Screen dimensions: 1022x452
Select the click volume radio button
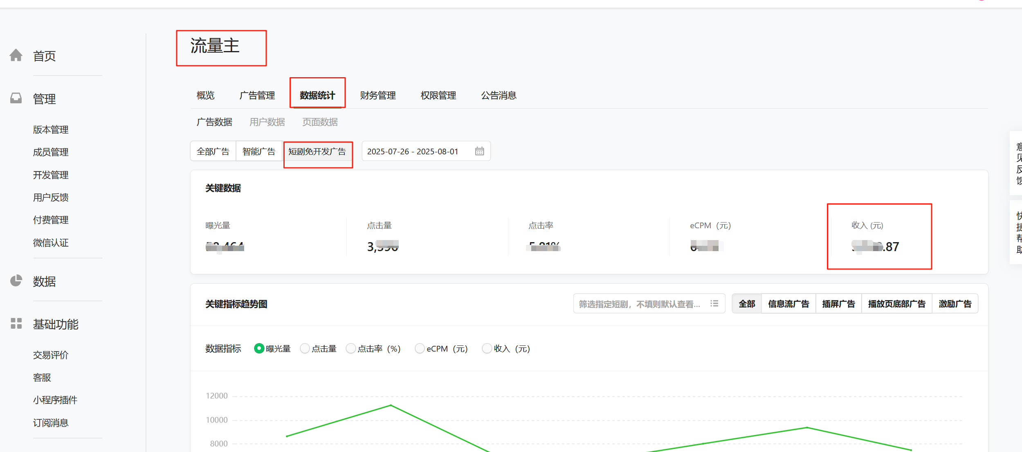point(305,349)
